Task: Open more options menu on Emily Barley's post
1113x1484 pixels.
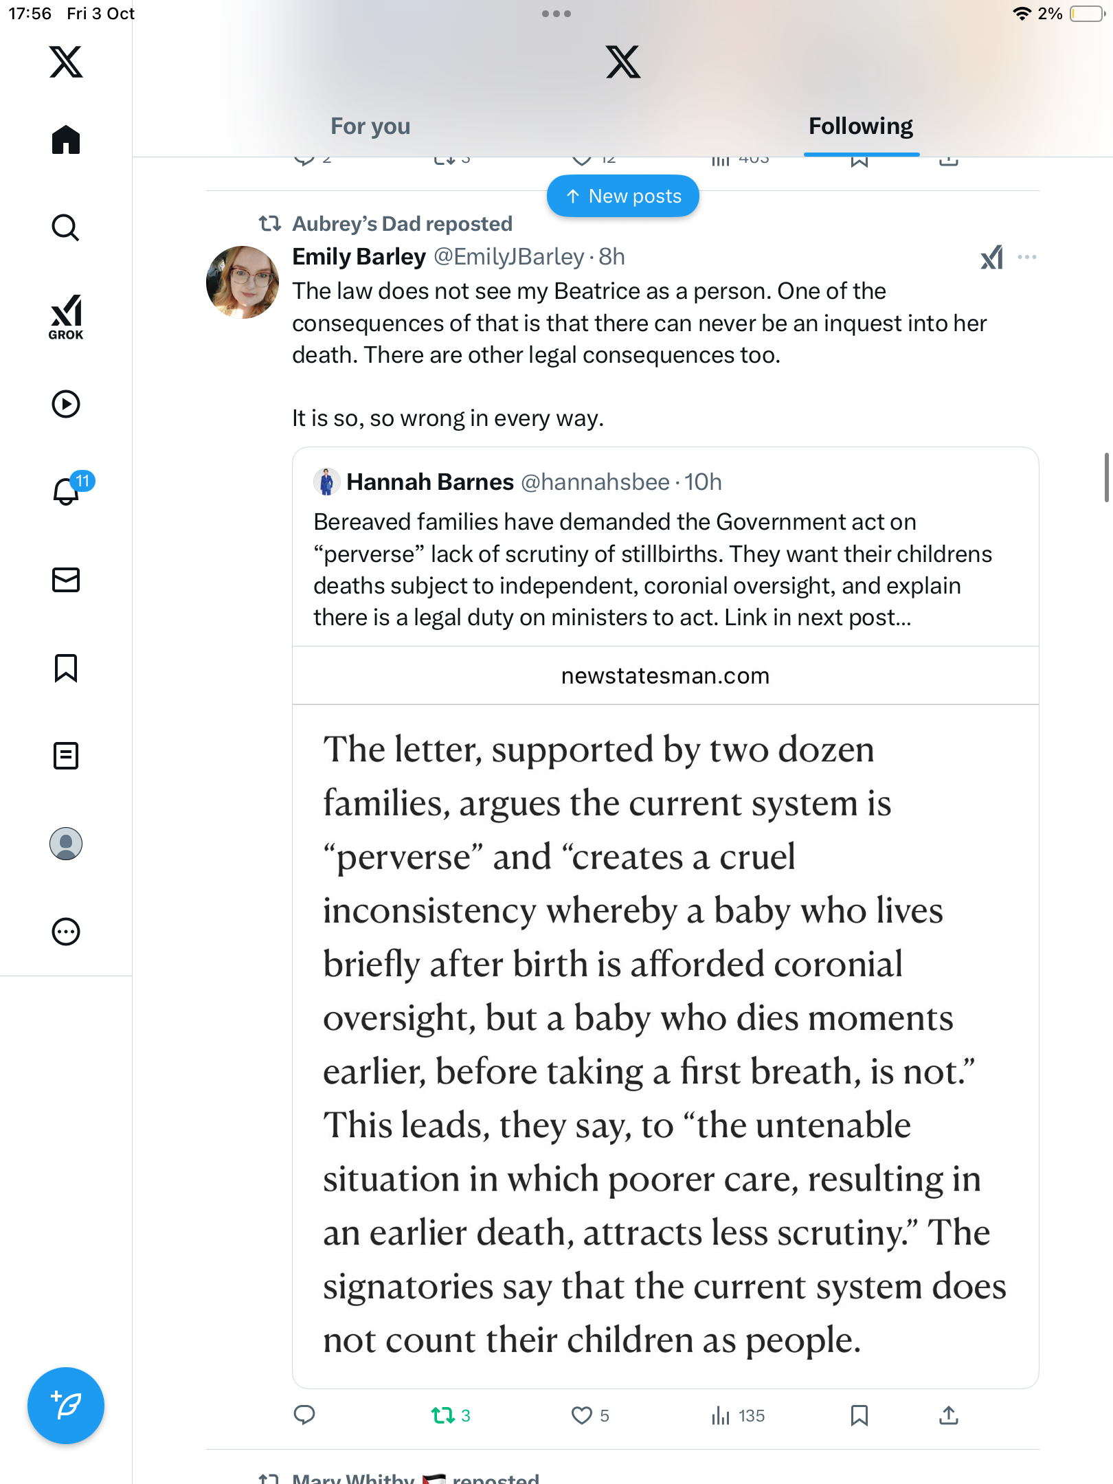Action: (x=1027, y=257)
